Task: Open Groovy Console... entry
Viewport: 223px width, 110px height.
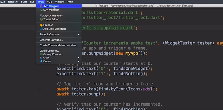Action: click(x=59, y=54)
